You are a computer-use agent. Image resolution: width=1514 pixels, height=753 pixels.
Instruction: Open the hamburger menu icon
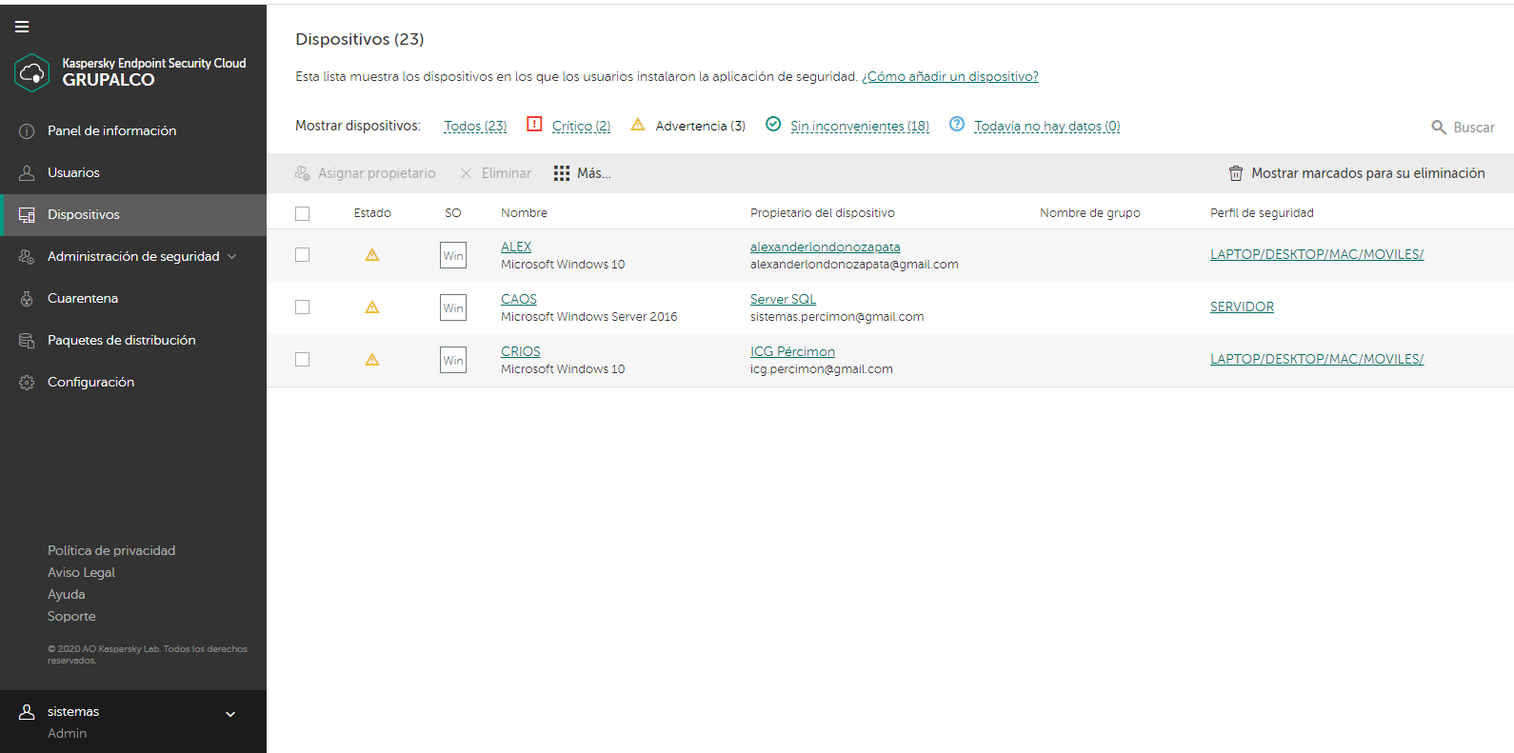click(22, 27)
